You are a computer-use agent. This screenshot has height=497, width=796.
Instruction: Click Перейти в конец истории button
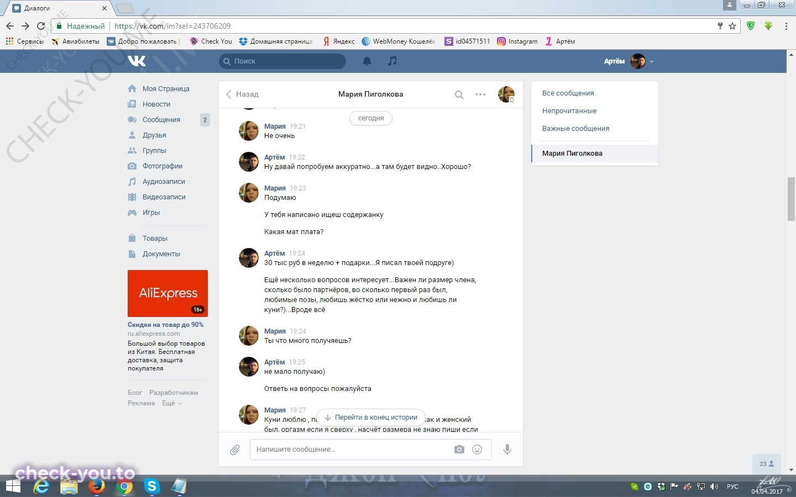click(370, 417)
